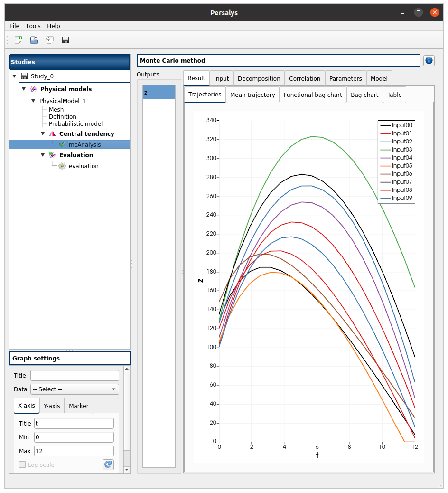Click the blue information icon
Image resolution: width=448 pixels, height=493 pixels.
429,60
